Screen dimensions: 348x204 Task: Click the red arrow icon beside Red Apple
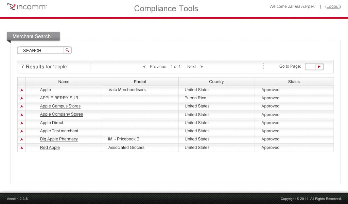[22, 148]
